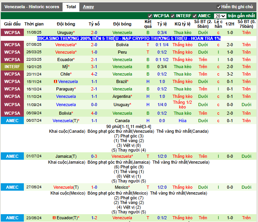The image size is (258, 222).
Task: Click the odds 1/4:0 on the 11/09/24 row
Action: coord(162,105)
